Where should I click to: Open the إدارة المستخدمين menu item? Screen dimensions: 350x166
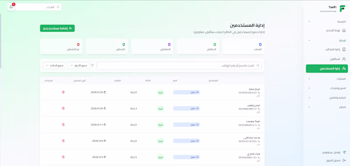[327, 69]
